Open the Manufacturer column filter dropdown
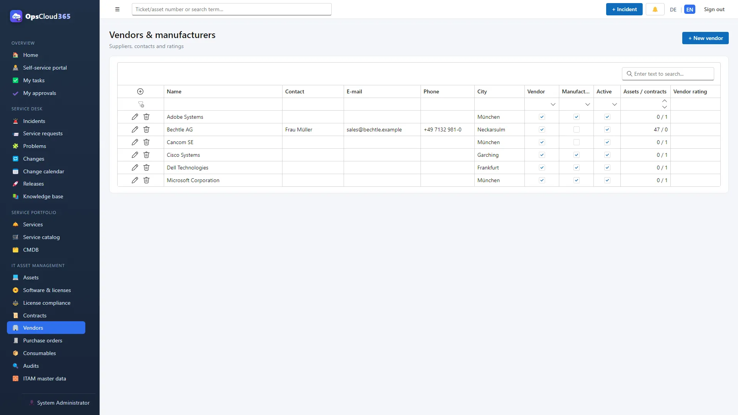 (587, 105)
